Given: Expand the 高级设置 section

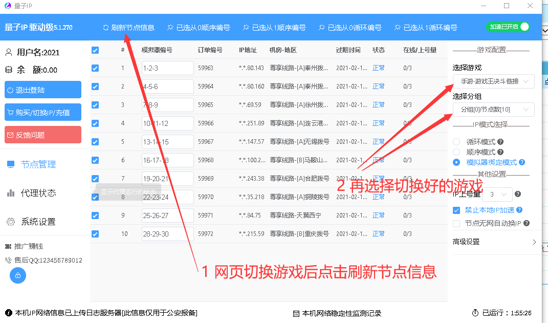Looking at the screenshot, I should [x=494, y=242].
